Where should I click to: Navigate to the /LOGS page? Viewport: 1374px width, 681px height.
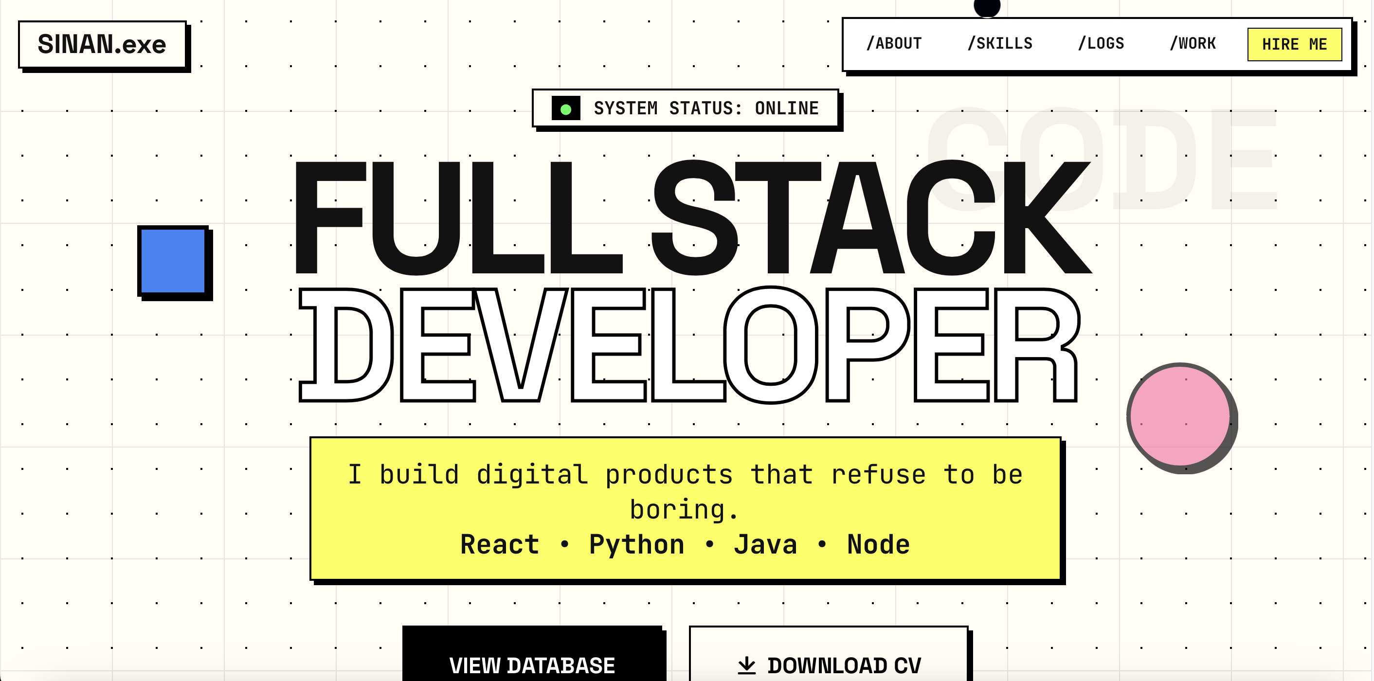tap(1101, 43)
